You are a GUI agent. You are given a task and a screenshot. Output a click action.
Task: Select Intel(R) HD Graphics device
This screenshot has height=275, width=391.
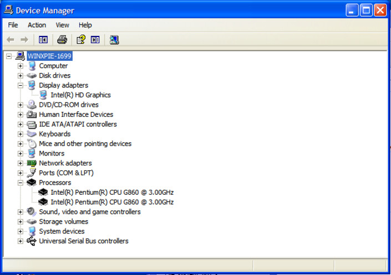tap(80, 95)
